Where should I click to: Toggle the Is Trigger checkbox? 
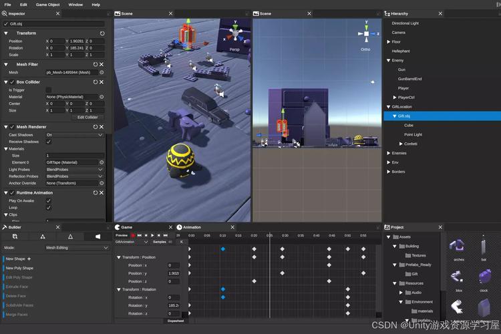[48, 90]
